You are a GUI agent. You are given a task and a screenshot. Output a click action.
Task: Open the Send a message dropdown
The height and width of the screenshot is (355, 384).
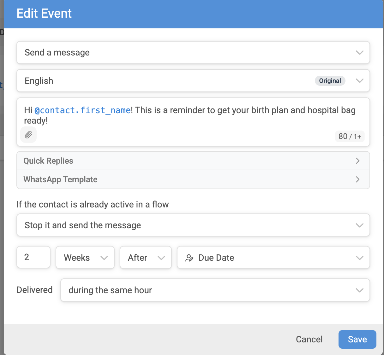[x=193, y=52]
